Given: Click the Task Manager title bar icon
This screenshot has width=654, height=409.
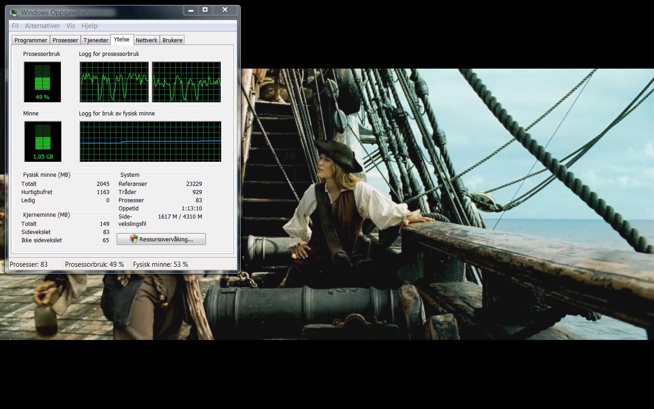Looking at the screenshot, I should click(x=14, y=12).
